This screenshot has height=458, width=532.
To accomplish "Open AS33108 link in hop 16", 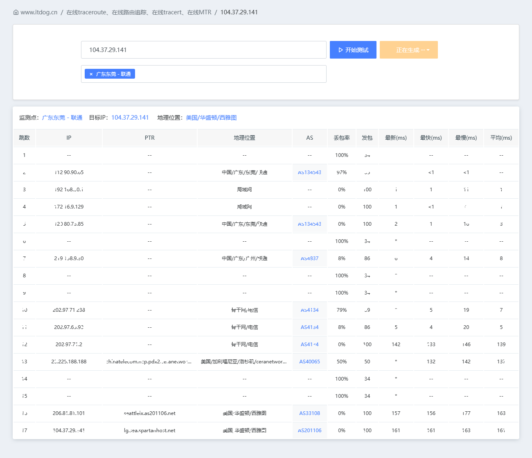I will (310, 413).
